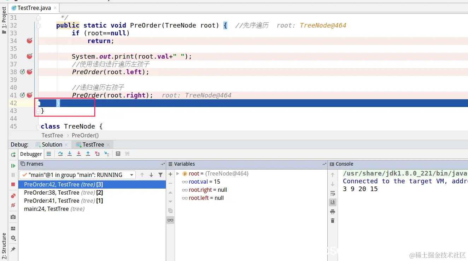This screenshot has width=468, height=261.
Task: Switch to Debugger tab
Action: 31,154
